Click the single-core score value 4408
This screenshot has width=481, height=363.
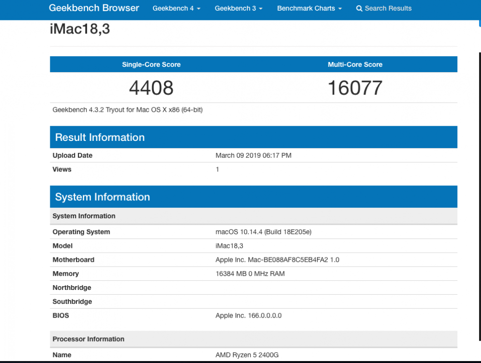(151, 88)
